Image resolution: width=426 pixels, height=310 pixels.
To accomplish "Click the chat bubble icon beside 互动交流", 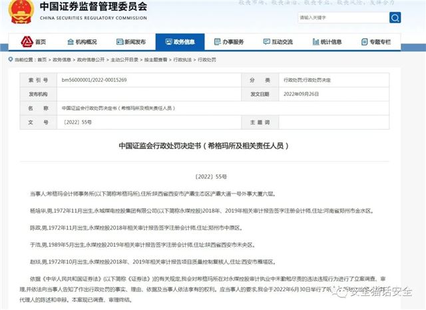I will click(266, 42).
